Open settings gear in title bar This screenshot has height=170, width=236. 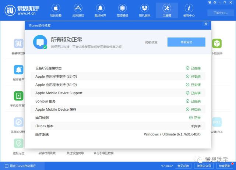coord(215,3)
